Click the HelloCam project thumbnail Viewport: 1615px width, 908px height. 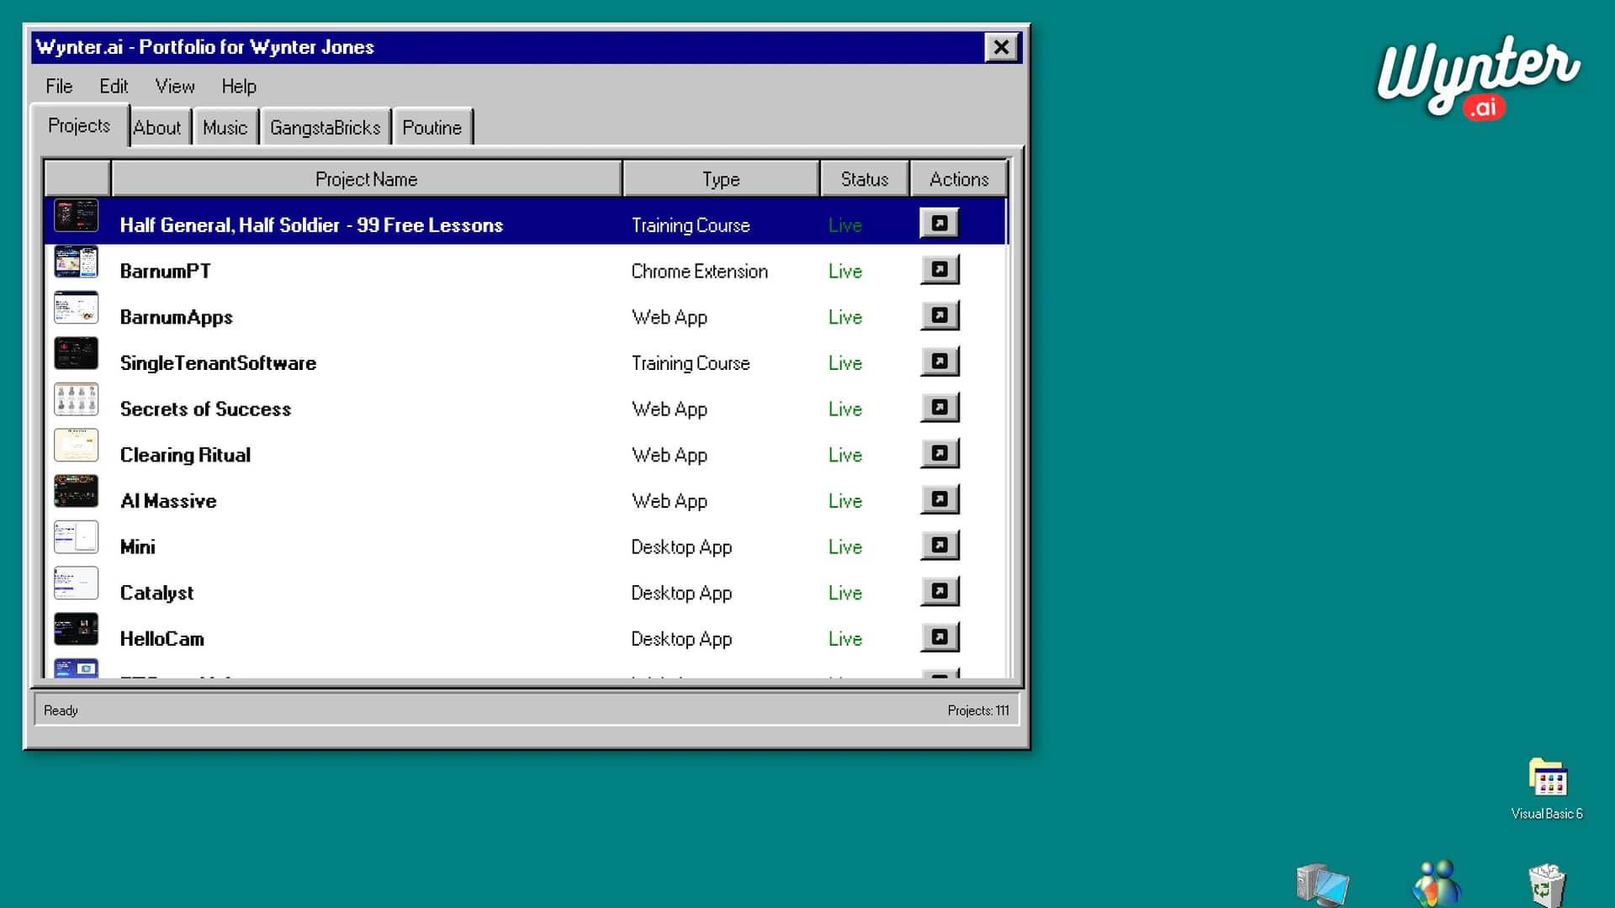click(76, 629)
